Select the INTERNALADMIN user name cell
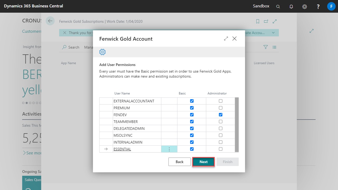 (137, 142)
